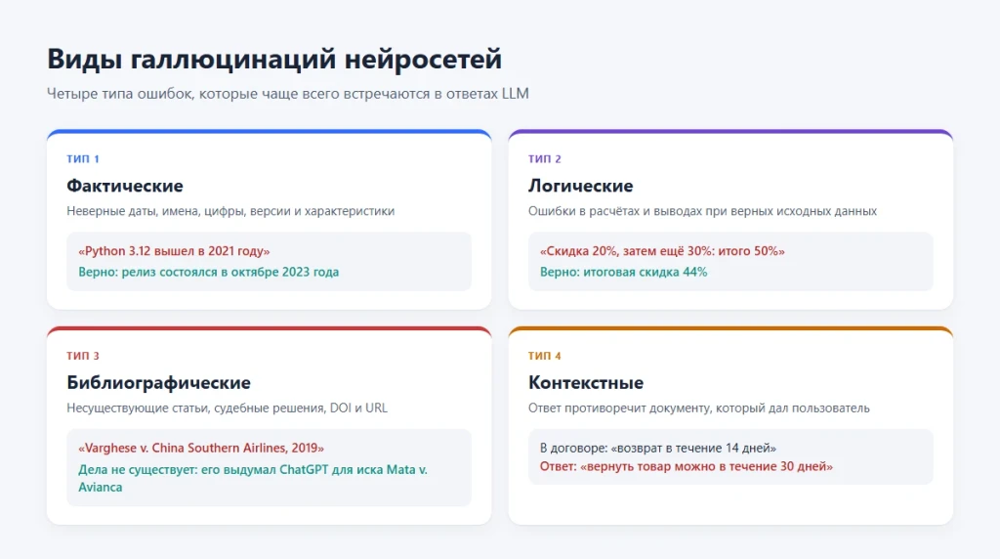
Task: Click the subtitle starting "Четыре типа ошибок"
Action: point(288,94)
